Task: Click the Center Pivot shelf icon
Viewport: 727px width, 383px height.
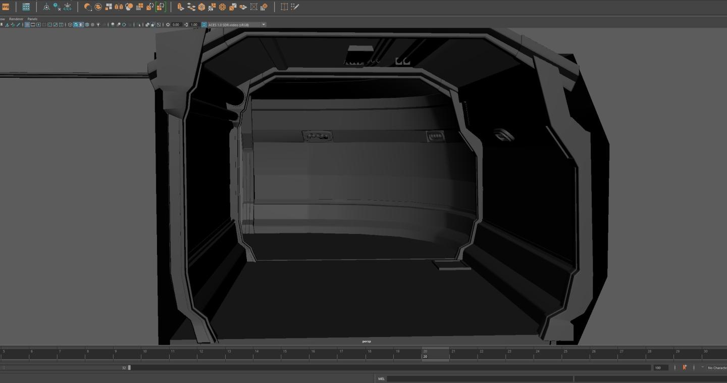Action: [x=46, y=7]
